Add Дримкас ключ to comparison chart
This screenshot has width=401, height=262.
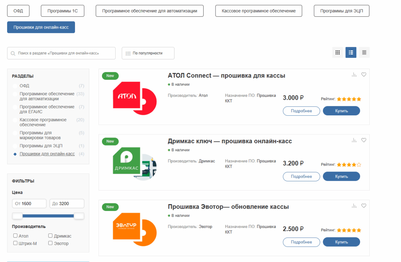click(354, 140)
